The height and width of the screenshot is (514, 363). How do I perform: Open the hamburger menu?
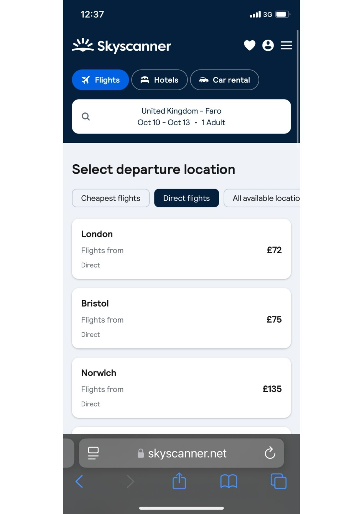pyautogui.click(x=286, y=45)
